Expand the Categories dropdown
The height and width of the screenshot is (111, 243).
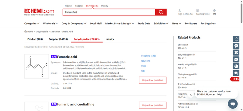pyautogui.click(x=32, y=24)
